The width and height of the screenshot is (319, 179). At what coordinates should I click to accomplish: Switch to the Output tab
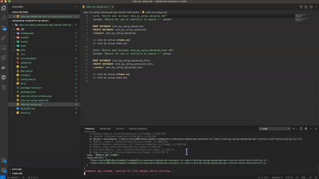click(x=120, y=129)
